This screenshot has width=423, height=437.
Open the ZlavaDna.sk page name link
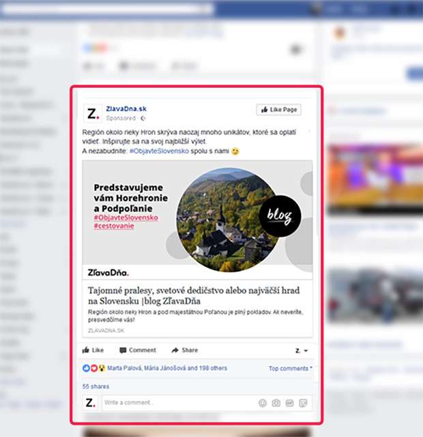click(x=126, y=108)
